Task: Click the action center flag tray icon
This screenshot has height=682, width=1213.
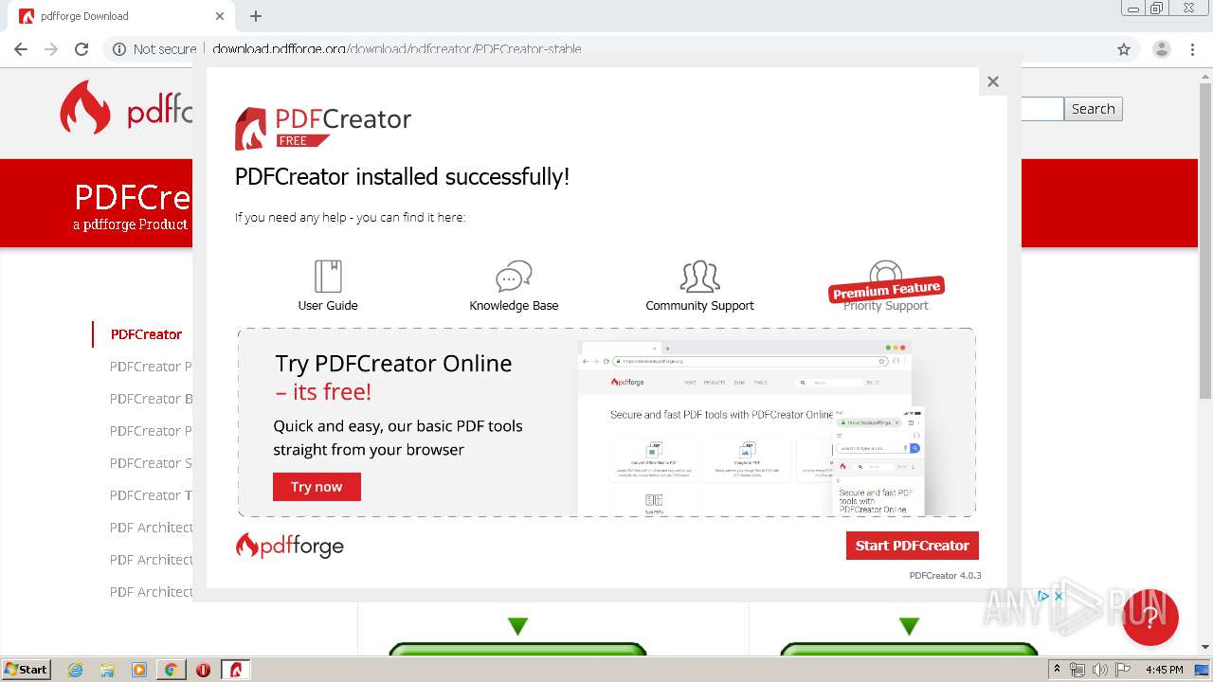Action: 1123,670
